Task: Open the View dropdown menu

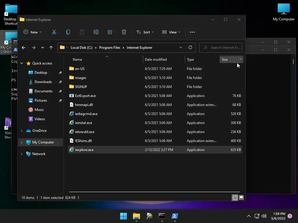Action: pos(171,32)
